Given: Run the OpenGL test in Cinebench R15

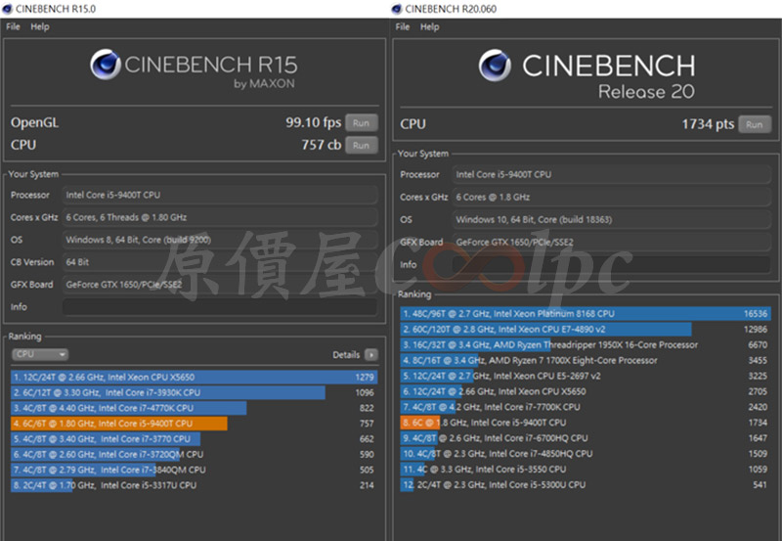Looking at the screenshot, I should [x=362, y=122].
